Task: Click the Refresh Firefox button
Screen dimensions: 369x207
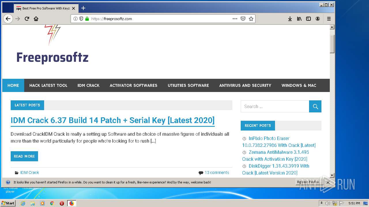Action: 310,182
